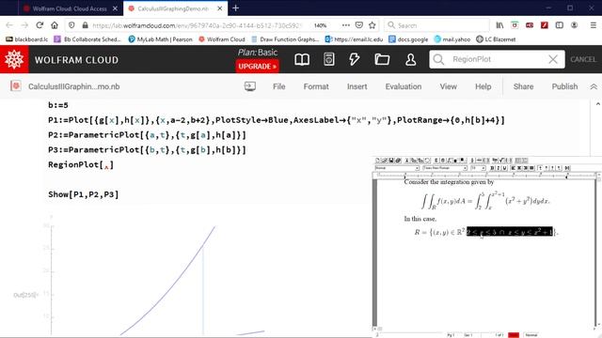Save page to Pocket icon

tap(359, 25)
